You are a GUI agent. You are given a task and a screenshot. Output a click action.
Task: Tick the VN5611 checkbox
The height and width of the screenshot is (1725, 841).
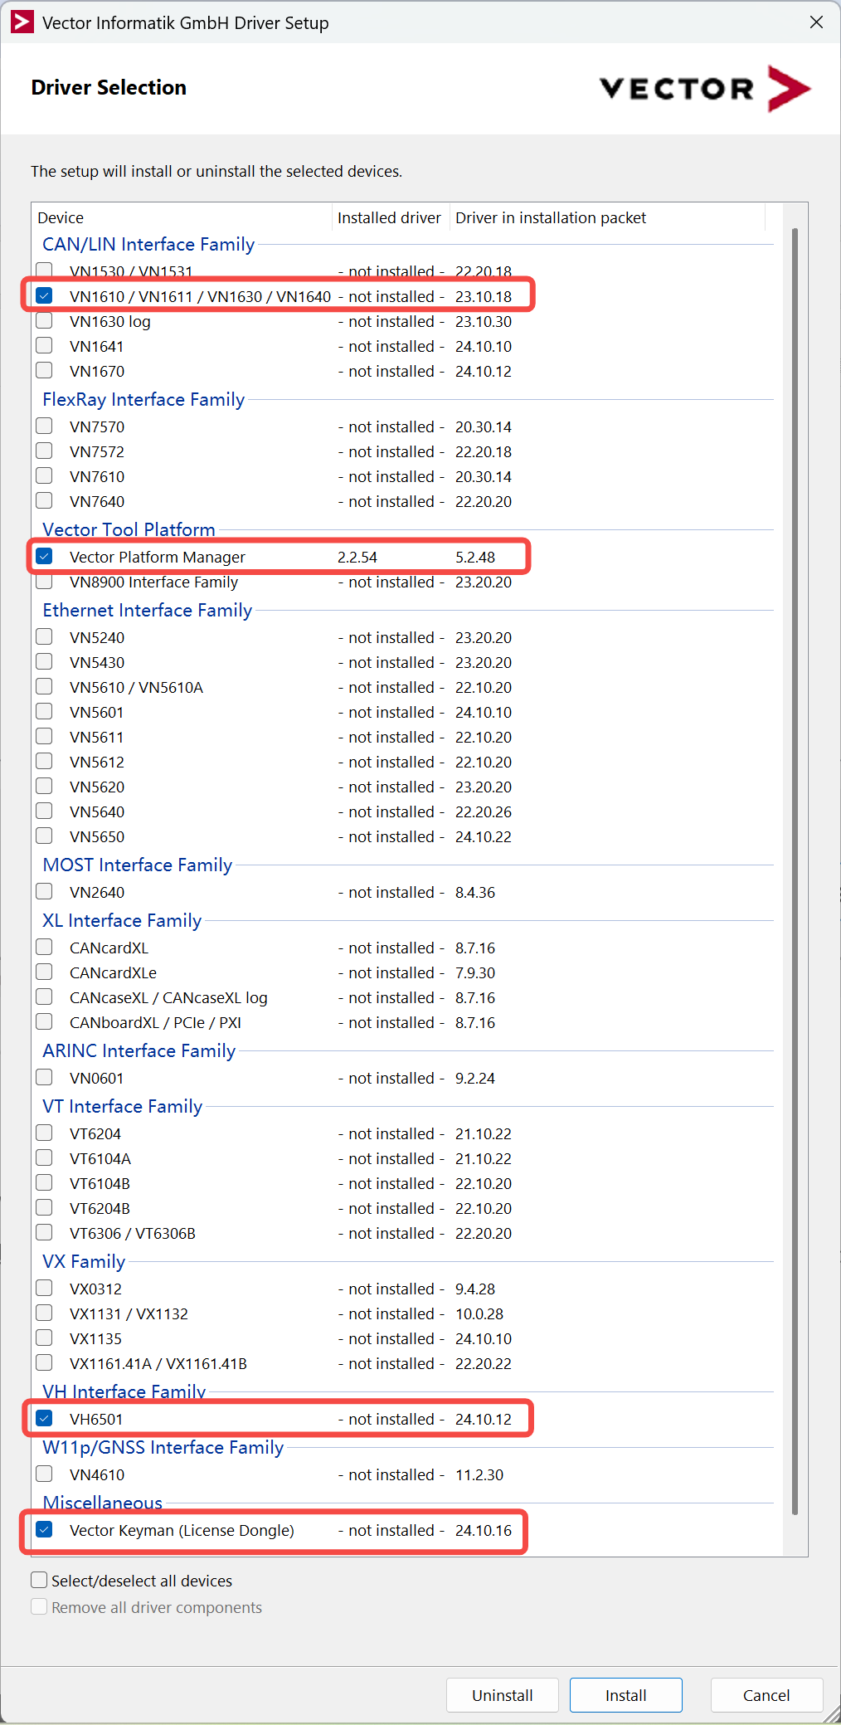click(x=45, y=736)
